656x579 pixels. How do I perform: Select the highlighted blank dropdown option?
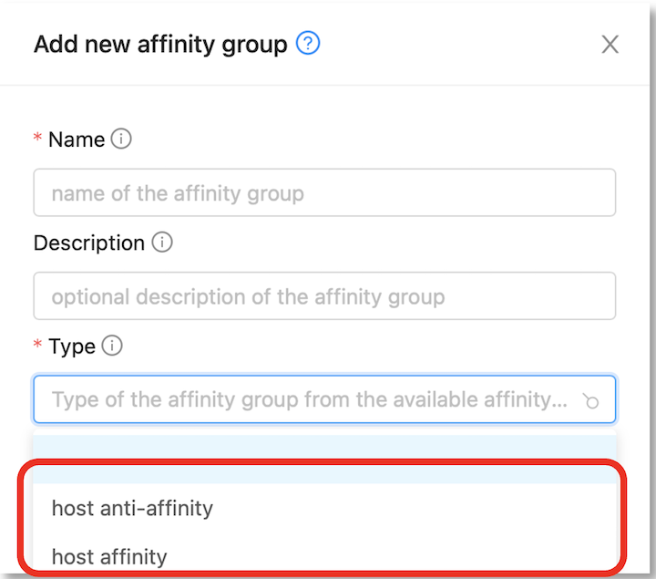pyautogui.click(x=324, y=460)
